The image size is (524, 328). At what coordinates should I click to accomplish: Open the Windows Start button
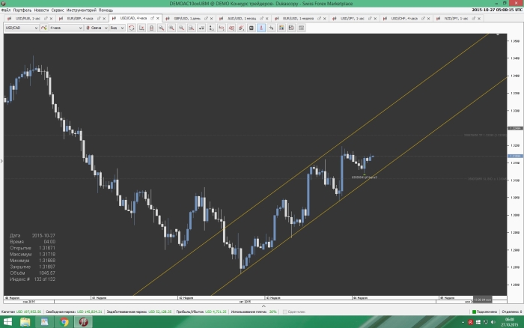click(x=7, y=322)
